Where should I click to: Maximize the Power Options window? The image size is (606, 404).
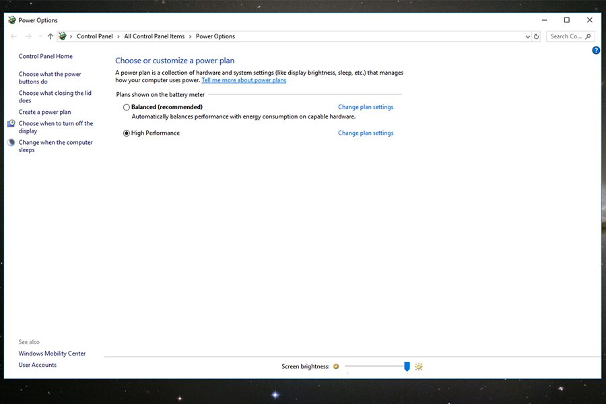pyautogui.click(x=567, y=20)
